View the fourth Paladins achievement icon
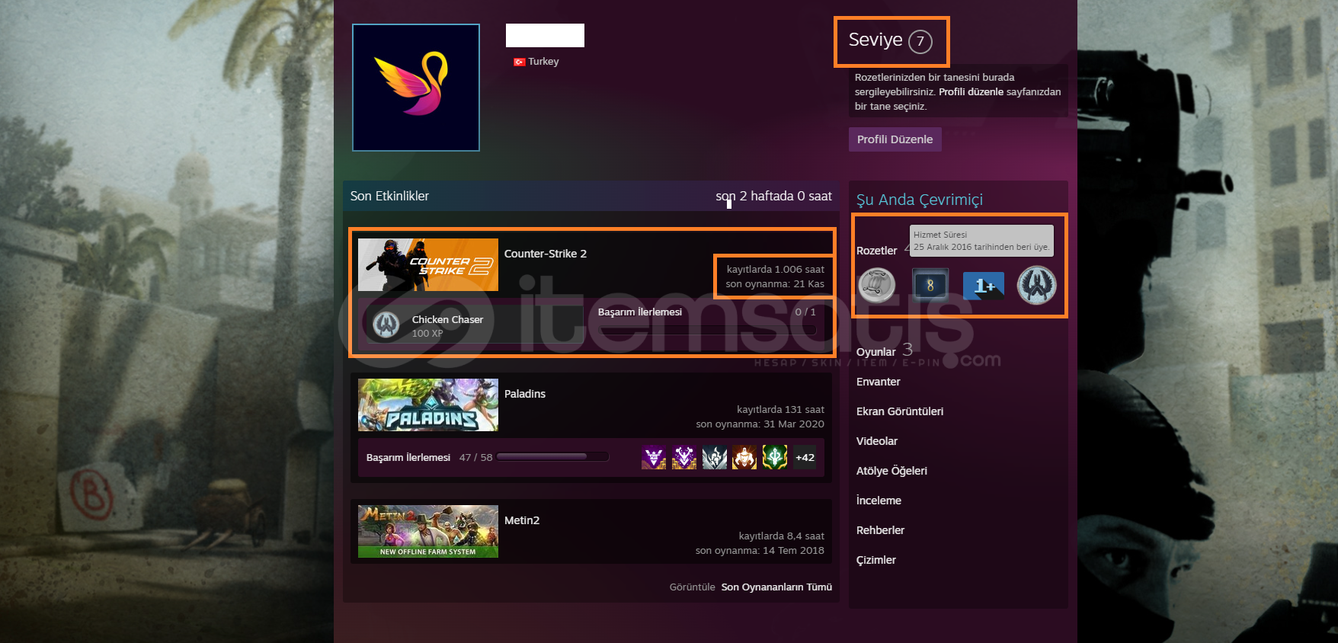Screen dimensions: 1338x643 click(x=744, y=457)
